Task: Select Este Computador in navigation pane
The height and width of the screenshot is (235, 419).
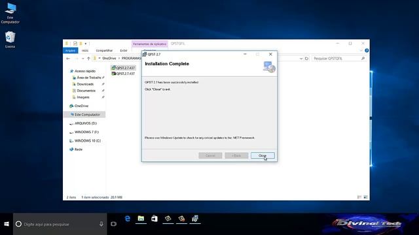Action: (x=84, y=115)
